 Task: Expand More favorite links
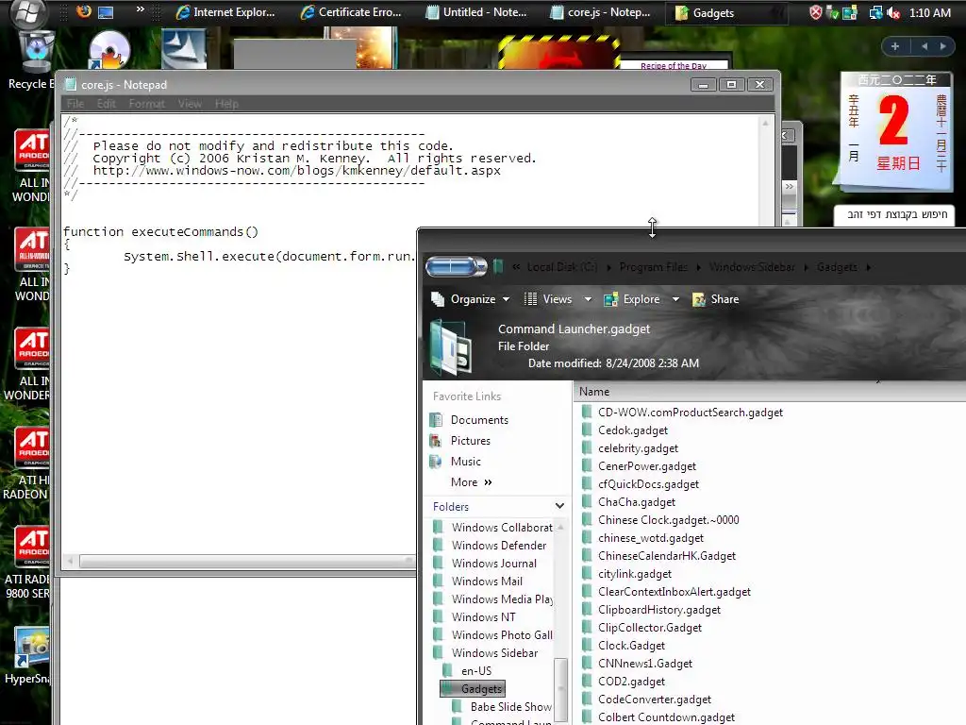[x=472, y=482]
